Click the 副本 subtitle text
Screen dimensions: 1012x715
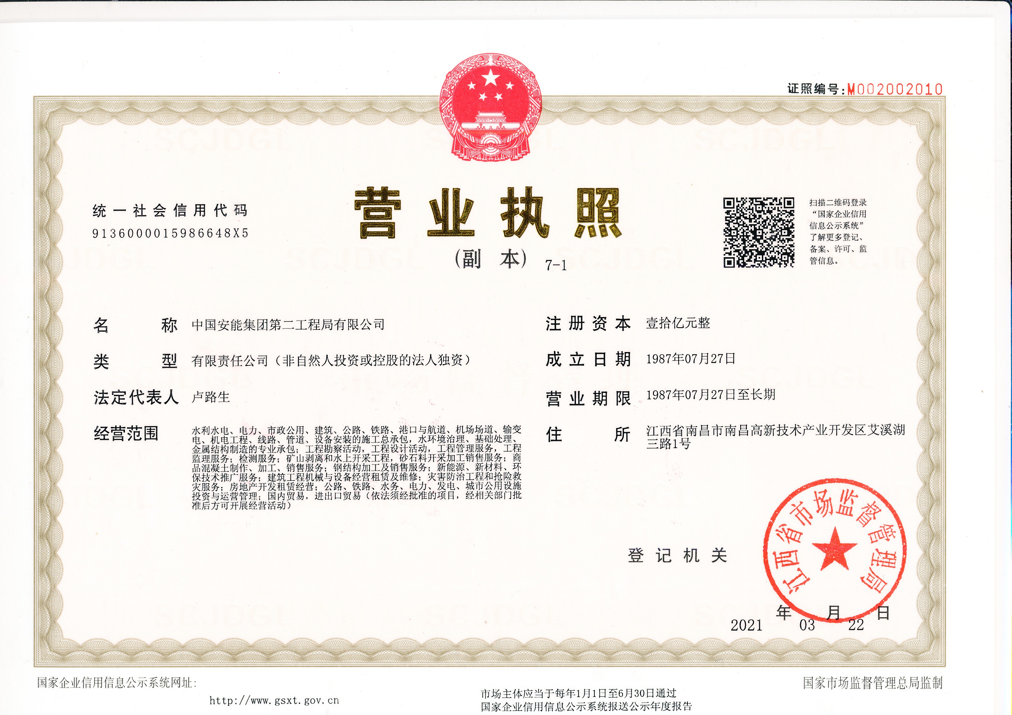click(x=491, y=259)
